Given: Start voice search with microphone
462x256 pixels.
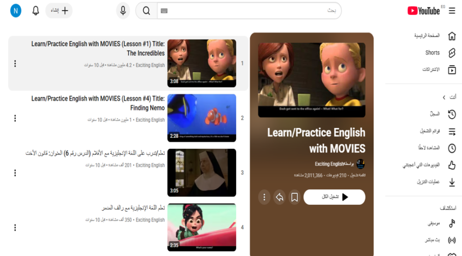Looking at the screenshot, I should 123,11.
